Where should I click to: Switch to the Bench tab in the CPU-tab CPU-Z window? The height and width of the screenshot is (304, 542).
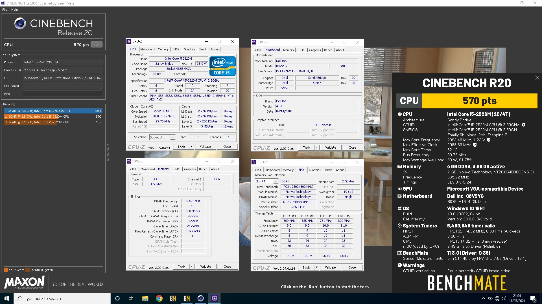click(x=203, y=49)
